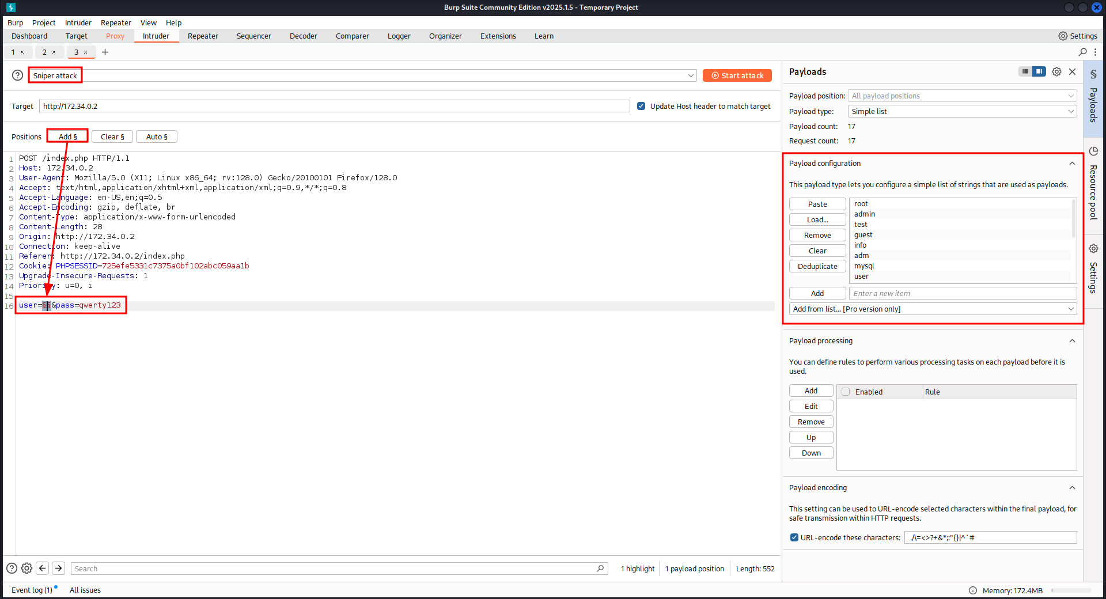Open Add from list dropdown
Screen dimensions: 1106x599
click(933, 309)
